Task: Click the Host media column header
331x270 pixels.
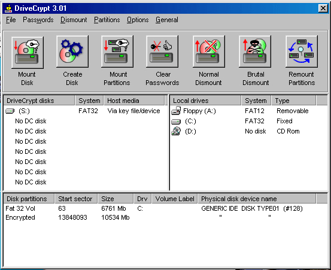Action: [134, 101]
